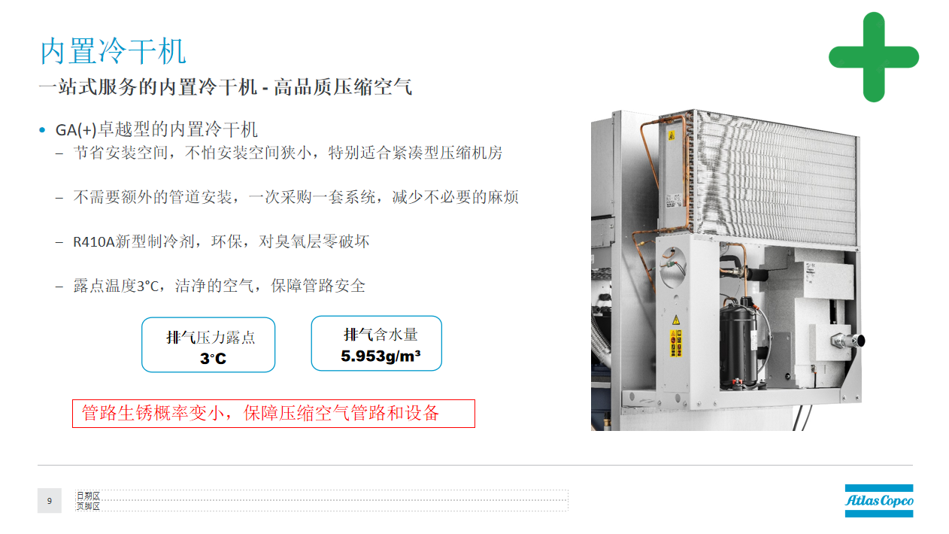Click the 排气含水量 5.953g/m³ box
This screenshot has width=949, height=534.
(377, 343)
